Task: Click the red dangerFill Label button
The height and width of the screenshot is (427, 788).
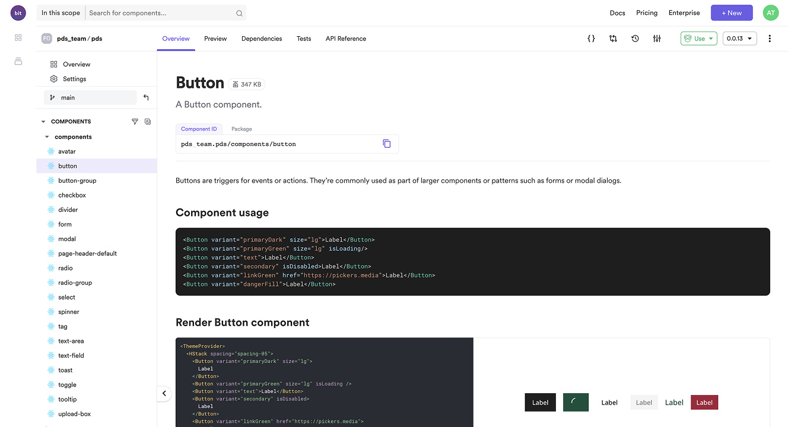Action: point(704,403)
